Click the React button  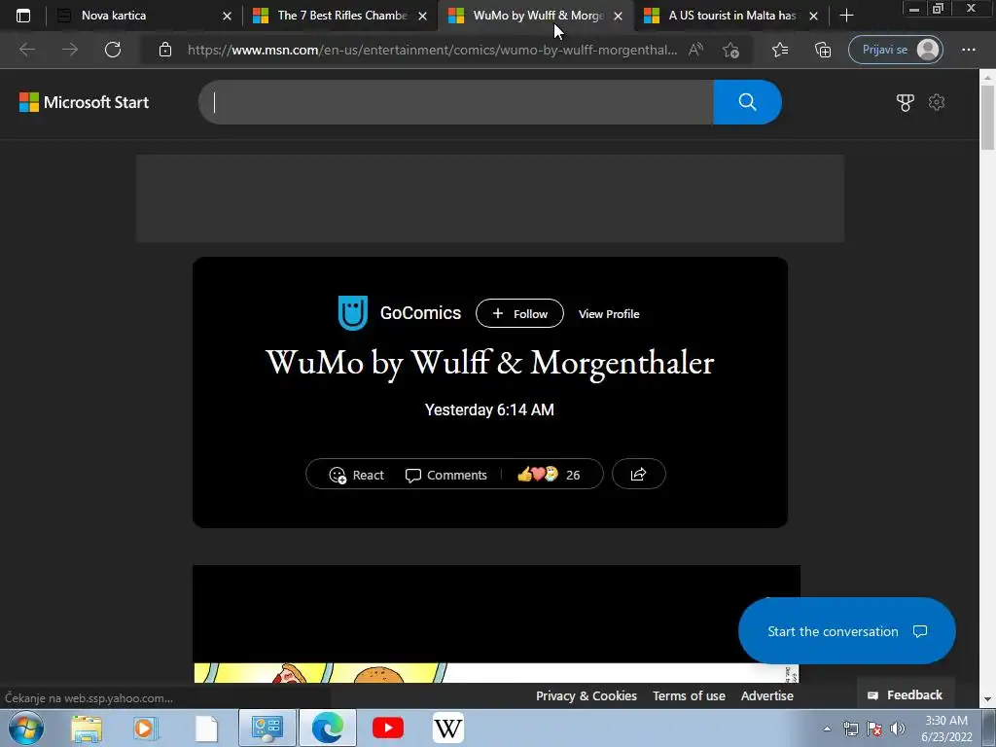click(356, 475)
